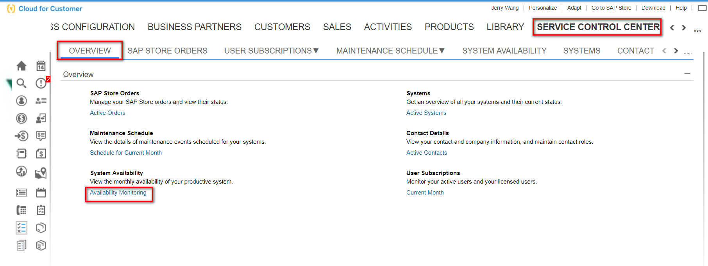
Task: Go to the Home icon in sidebar
Action: [x=21, y=66]
